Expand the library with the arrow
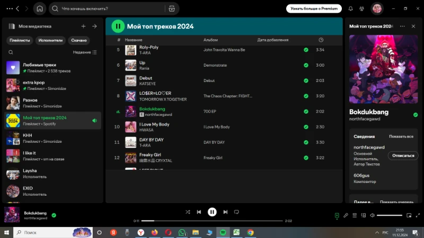This screenshot has width=424, height=238. [94, 26]
